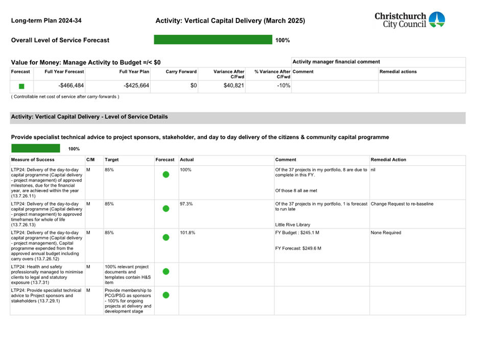Image resolution: width=477 pixels, height=338 pixels.
Task: Click the C/M column header
Action: [x=90, y=160]
